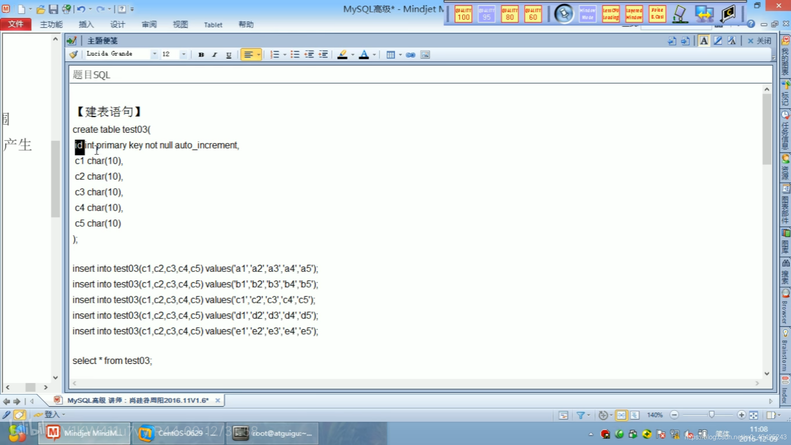Click the fit map icon
Viewport: 791px width, 445px height.
(x=753, y=415)
